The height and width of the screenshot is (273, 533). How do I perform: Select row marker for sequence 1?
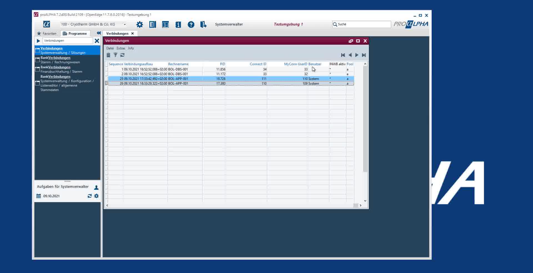click(106, 69)
